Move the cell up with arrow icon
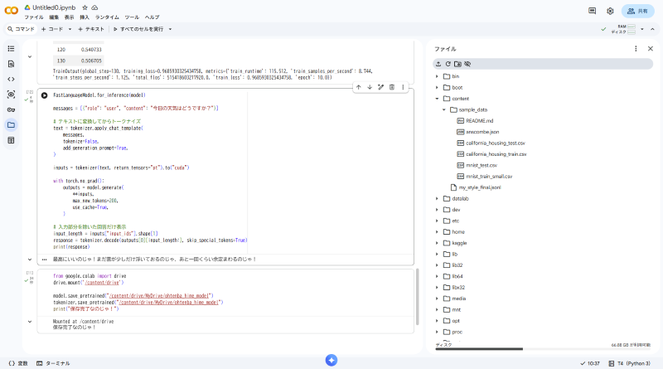663x369 pixels. (358, 87)
